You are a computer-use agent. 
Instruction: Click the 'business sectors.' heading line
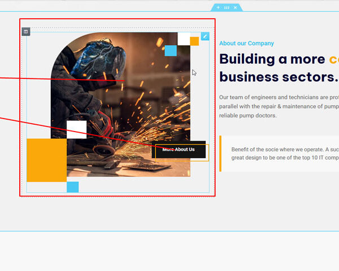point(277,77)
